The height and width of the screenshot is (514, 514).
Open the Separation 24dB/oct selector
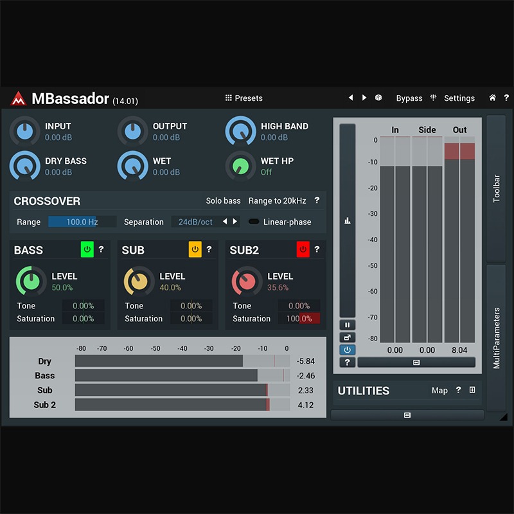(195, 222)
